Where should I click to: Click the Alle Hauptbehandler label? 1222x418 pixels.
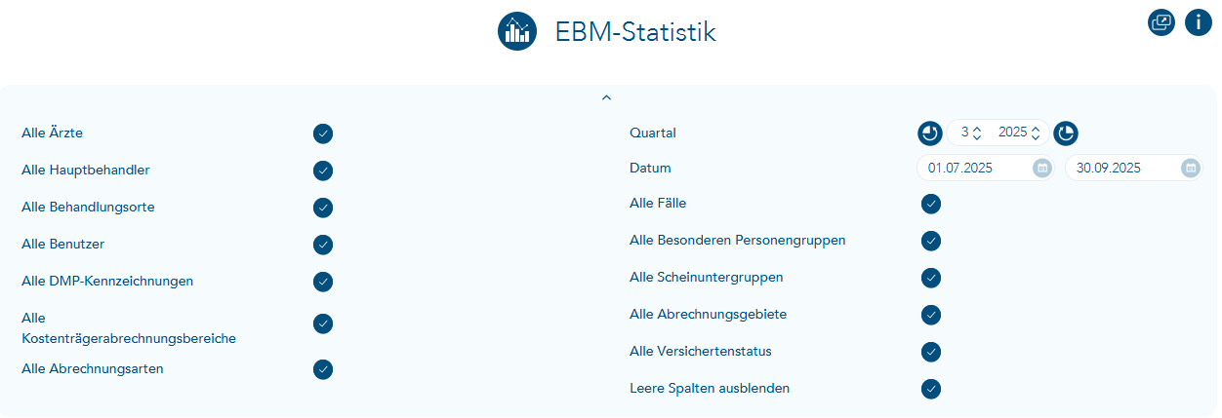(85, 170)
